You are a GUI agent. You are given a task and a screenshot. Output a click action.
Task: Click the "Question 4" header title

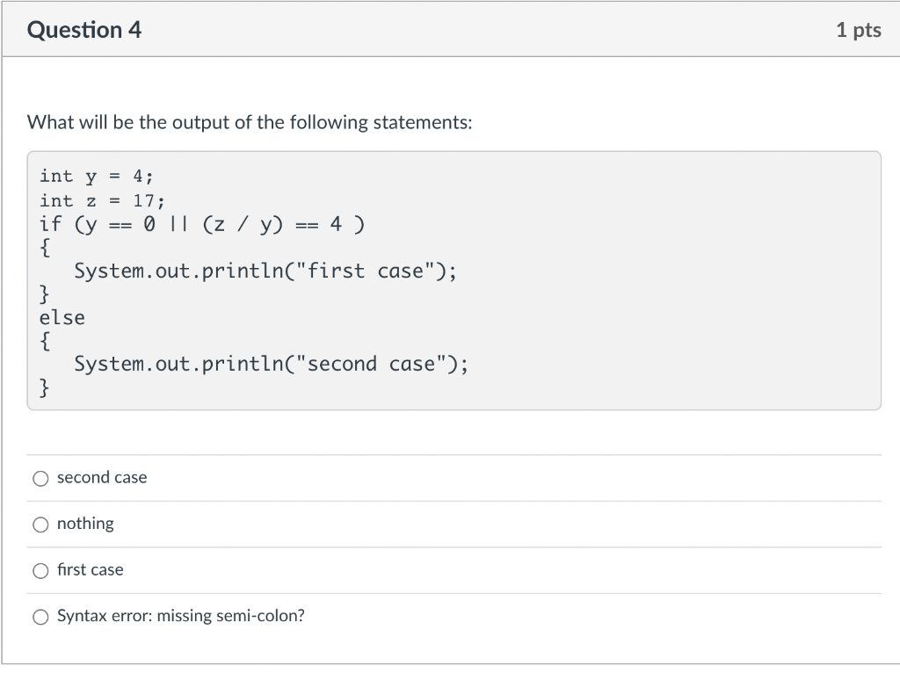pos(84,29)
